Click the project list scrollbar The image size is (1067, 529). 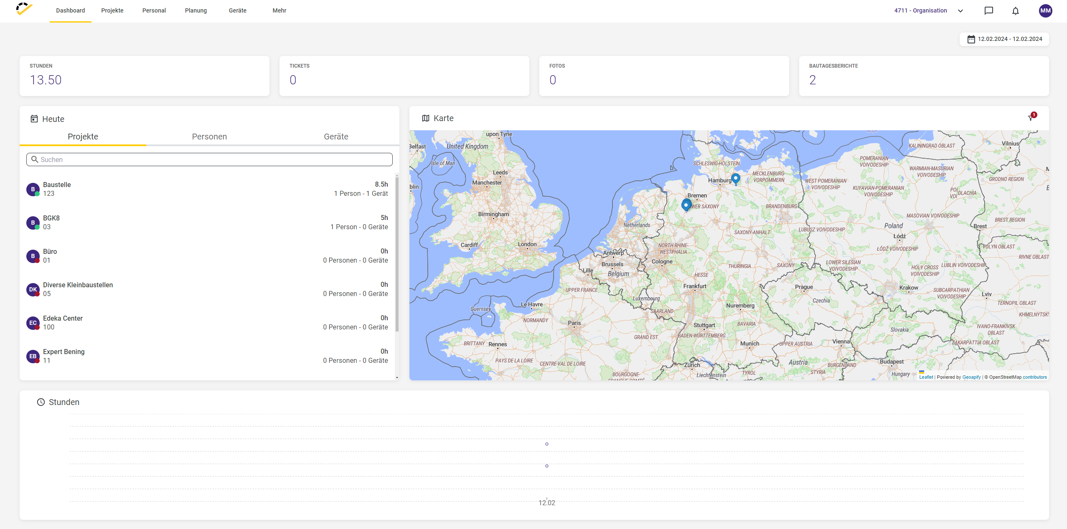(x=397, y=254)
